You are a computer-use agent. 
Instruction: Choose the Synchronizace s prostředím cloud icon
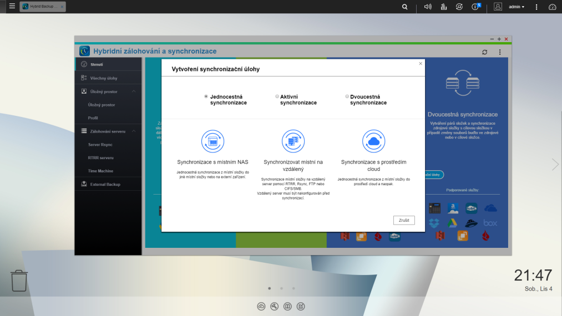[x=373, y=141]
